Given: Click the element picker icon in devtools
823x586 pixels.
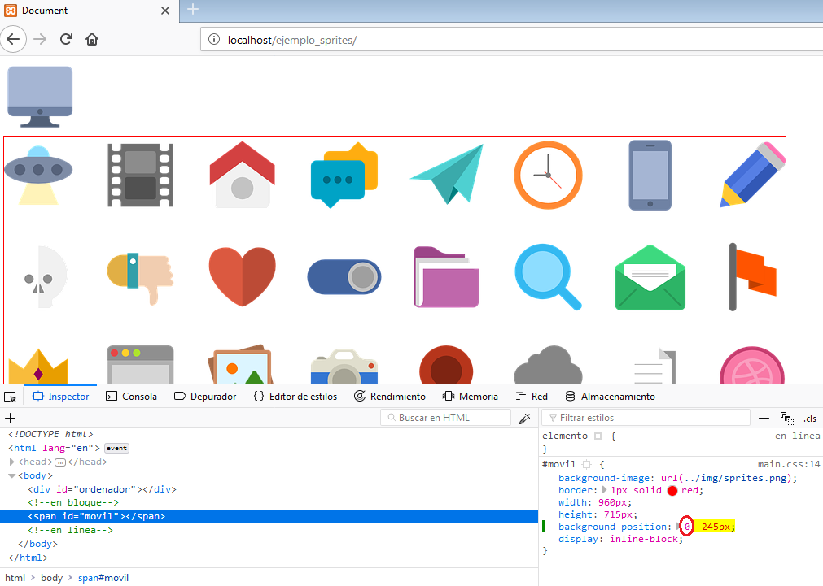Looking at the screenshot, I should 11,397.
